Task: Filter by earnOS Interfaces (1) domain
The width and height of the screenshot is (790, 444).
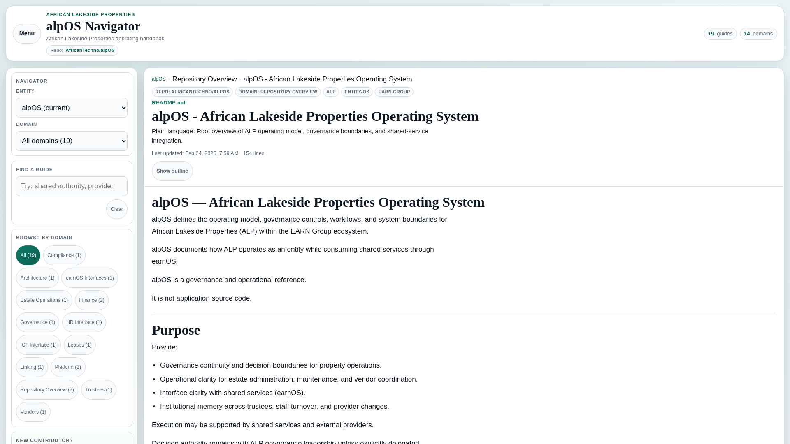Action: pyautogui.click(x=90, y=278)
